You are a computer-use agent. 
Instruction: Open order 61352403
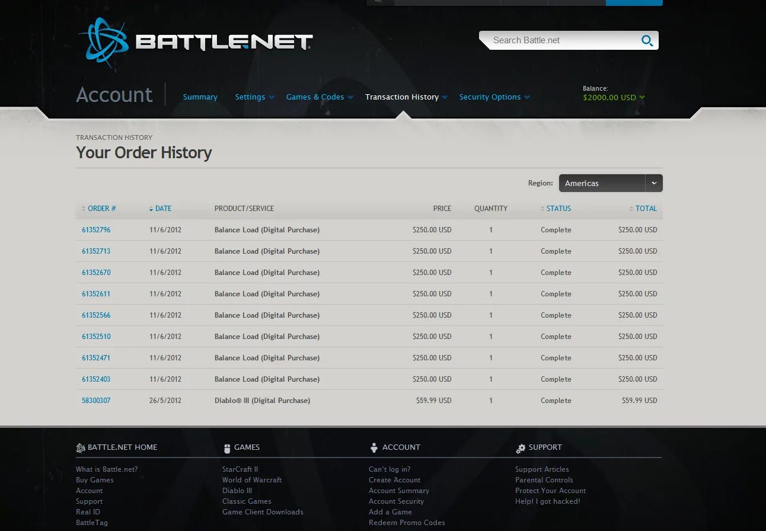[96, 379]
